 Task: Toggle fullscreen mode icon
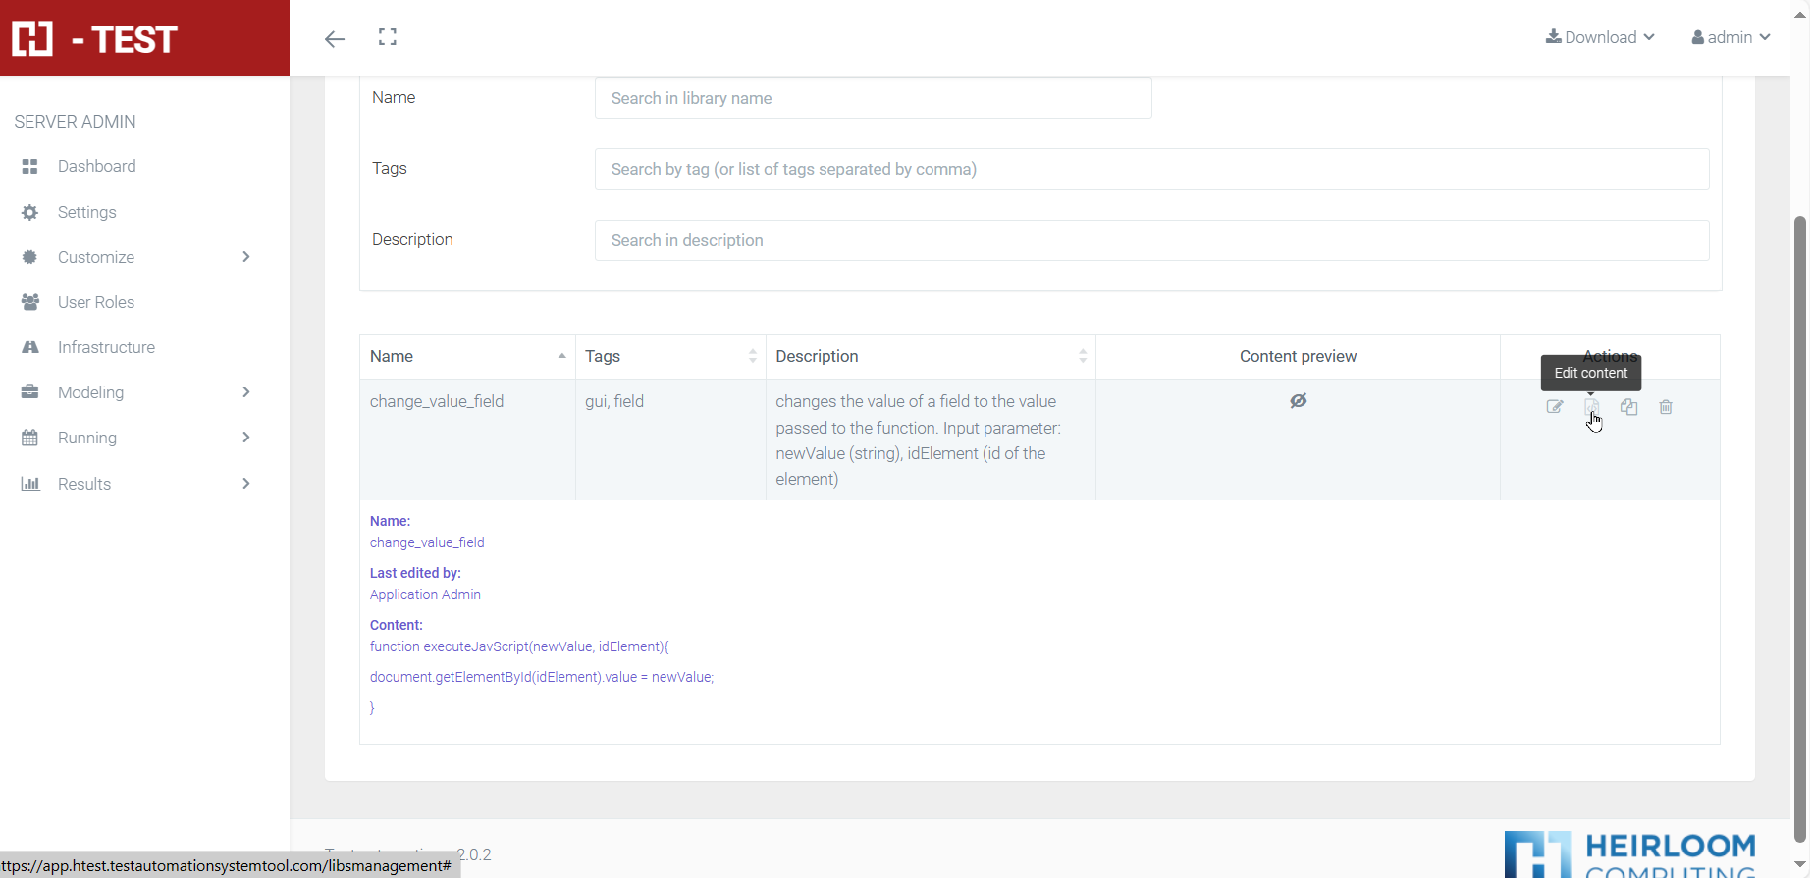(x=388, y=37)
